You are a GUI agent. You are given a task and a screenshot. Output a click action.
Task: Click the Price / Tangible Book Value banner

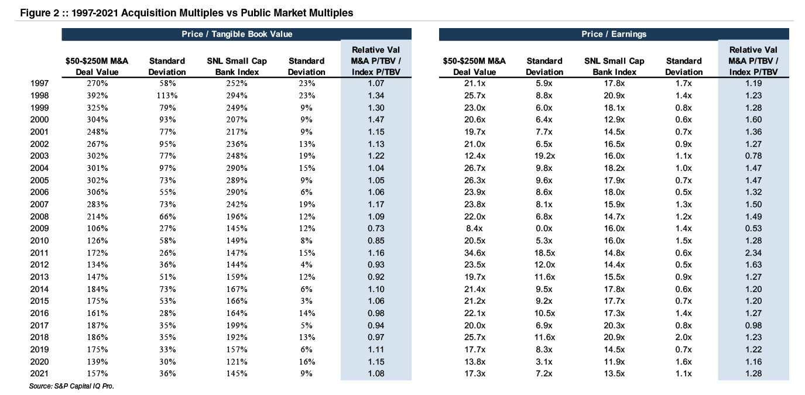click(237, 34)
